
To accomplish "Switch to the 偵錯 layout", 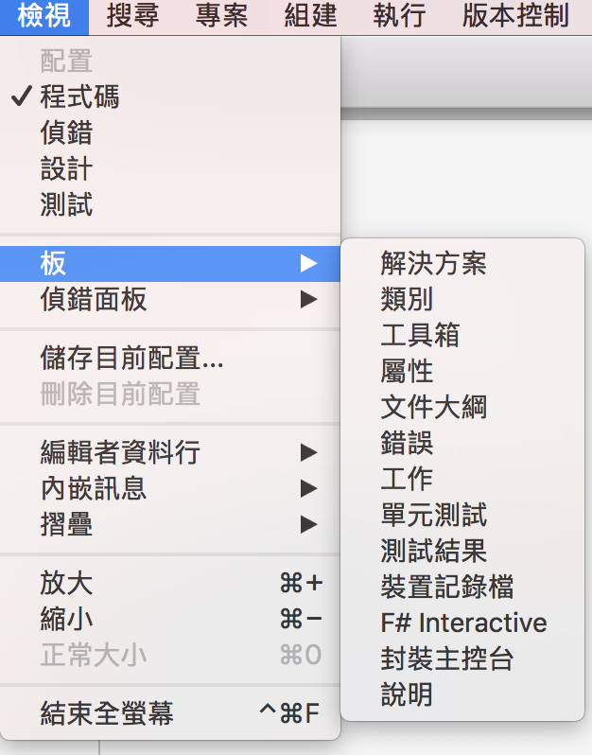I will pos(170,132).
